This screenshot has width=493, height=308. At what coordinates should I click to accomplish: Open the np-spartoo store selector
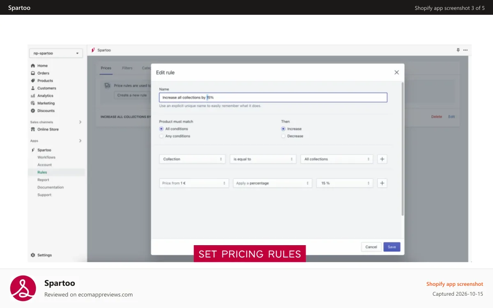pos(56,53)
